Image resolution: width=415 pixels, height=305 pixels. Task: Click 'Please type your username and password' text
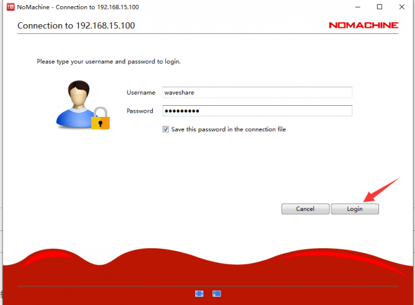(109, 62)
